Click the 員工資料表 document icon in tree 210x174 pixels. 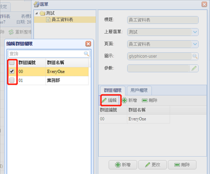(x=48, y=19)
